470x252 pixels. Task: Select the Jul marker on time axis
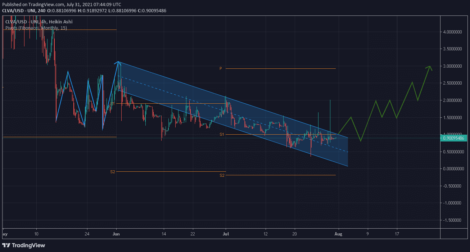pos(226,233)
